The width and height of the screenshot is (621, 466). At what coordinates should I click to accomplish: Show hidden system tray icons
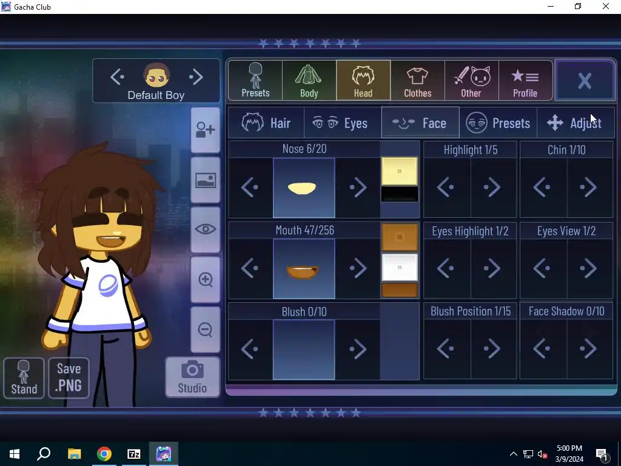(x=513, y=454)
